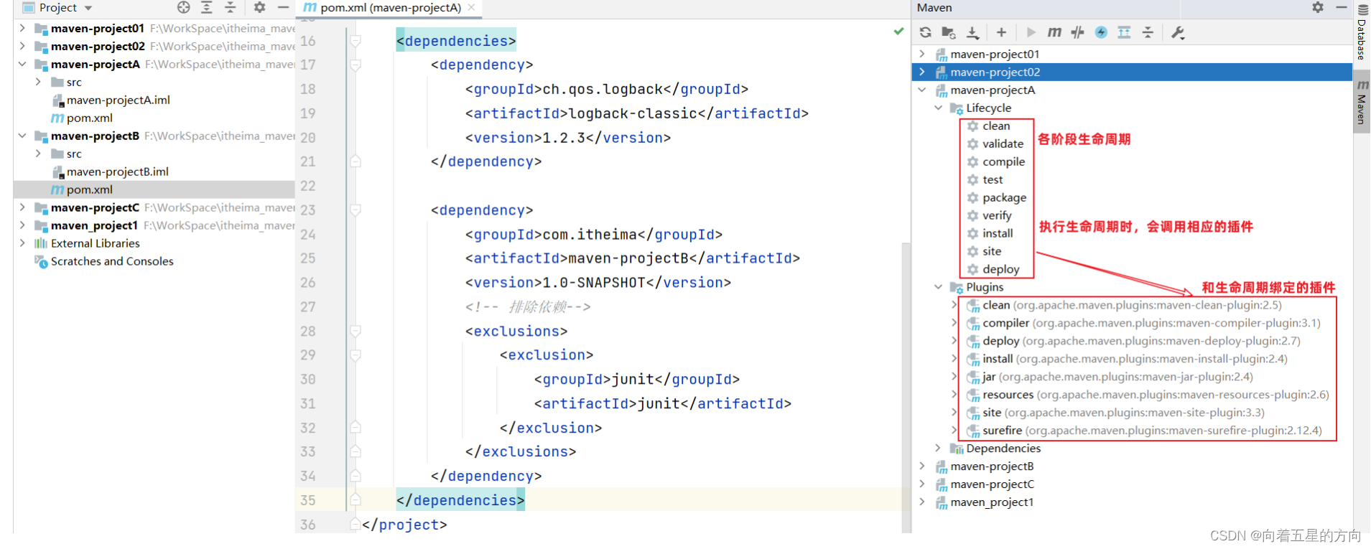Collapse maven-projectA in Project tree

coord(22,64)
